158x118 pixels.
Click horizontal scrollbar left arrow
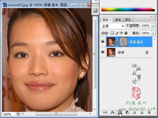click(23, 114)
